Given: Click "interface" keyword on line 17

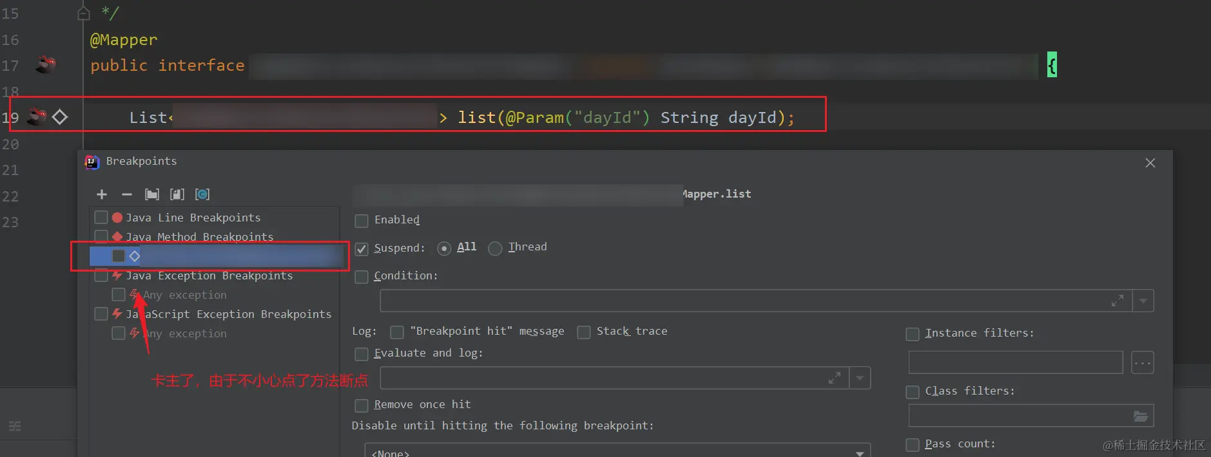Looking at the screenshot, I should click(202, 65).
